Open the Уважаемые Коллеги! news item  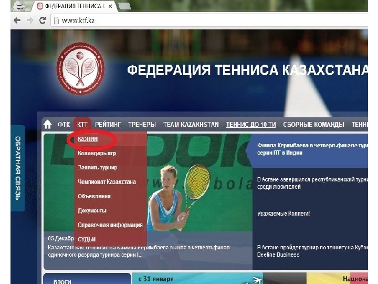coord(283,214)
